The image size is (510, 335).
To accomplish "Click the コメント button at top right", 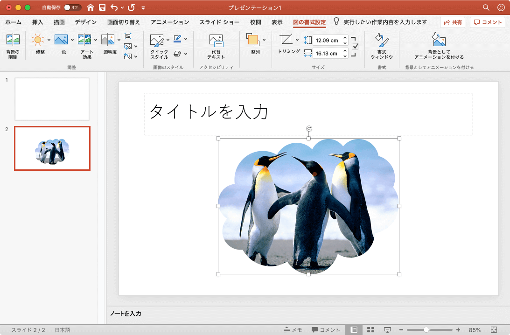I will tap(488, 22).
